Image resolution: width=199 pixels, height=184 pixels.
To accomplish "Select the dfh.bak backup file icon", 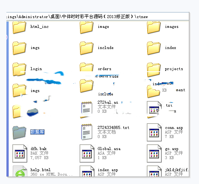I will (20, 153).
